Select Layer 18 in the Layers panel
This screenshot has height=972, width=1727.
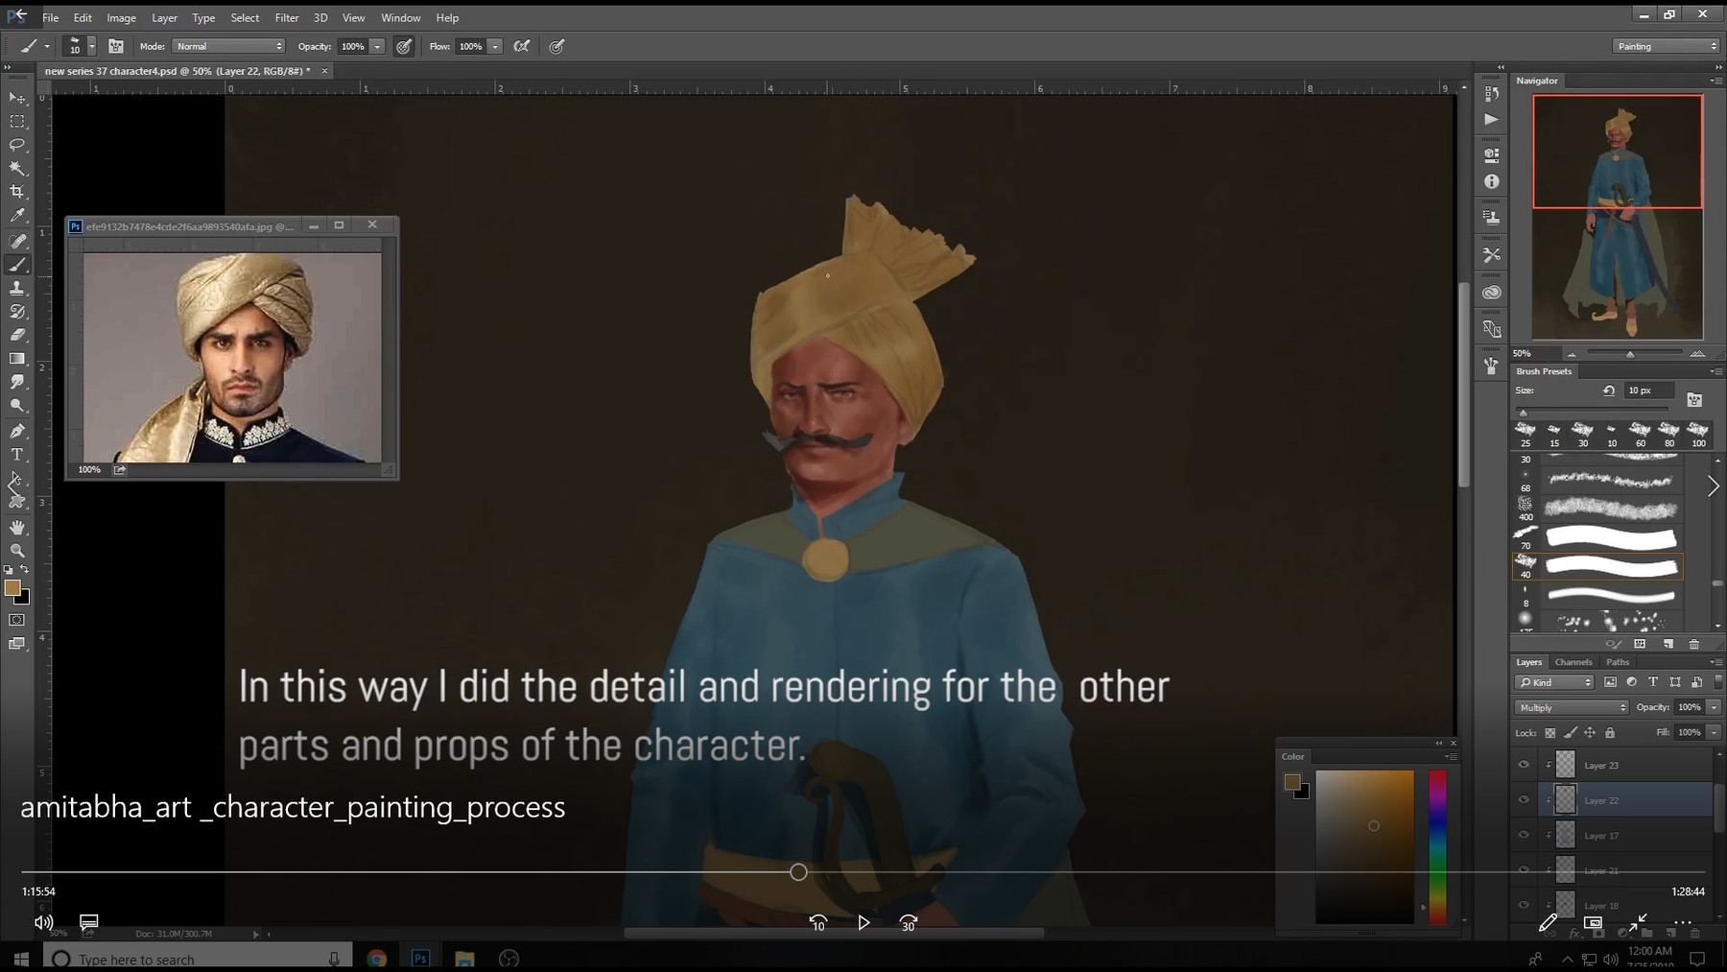[x=1601, y=906]
